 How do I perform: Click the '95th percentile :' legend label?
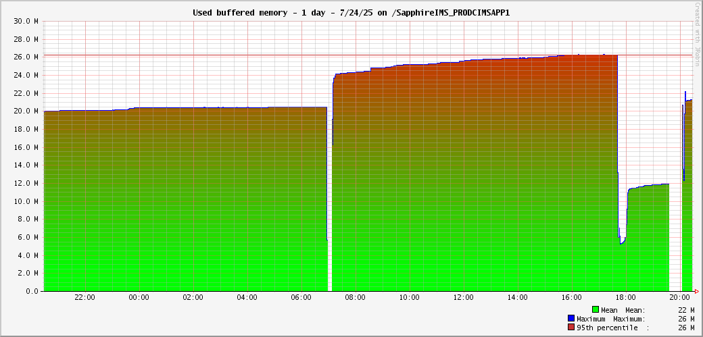point(613,328)
